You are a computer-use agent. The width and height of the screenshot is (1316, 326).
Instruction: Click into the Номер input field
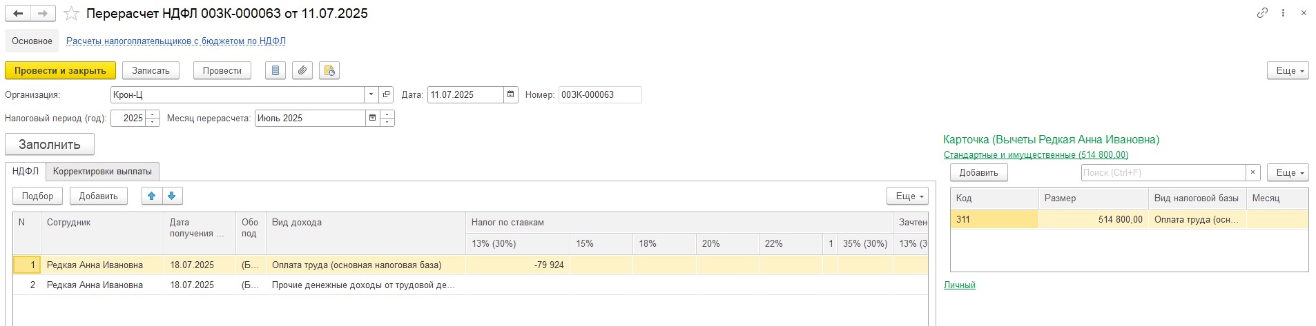click(x=599, y=94)
